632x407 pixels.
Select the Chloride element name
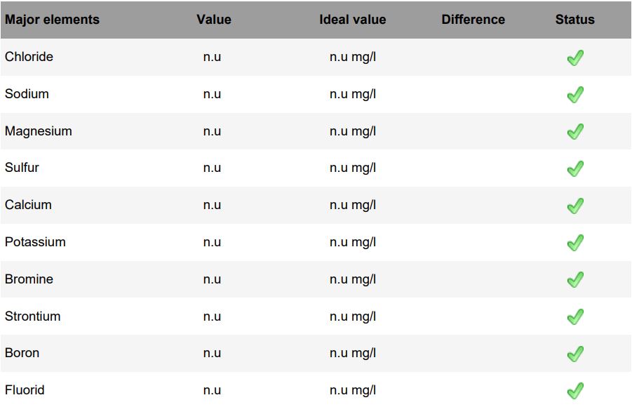[x=29, y=57]
